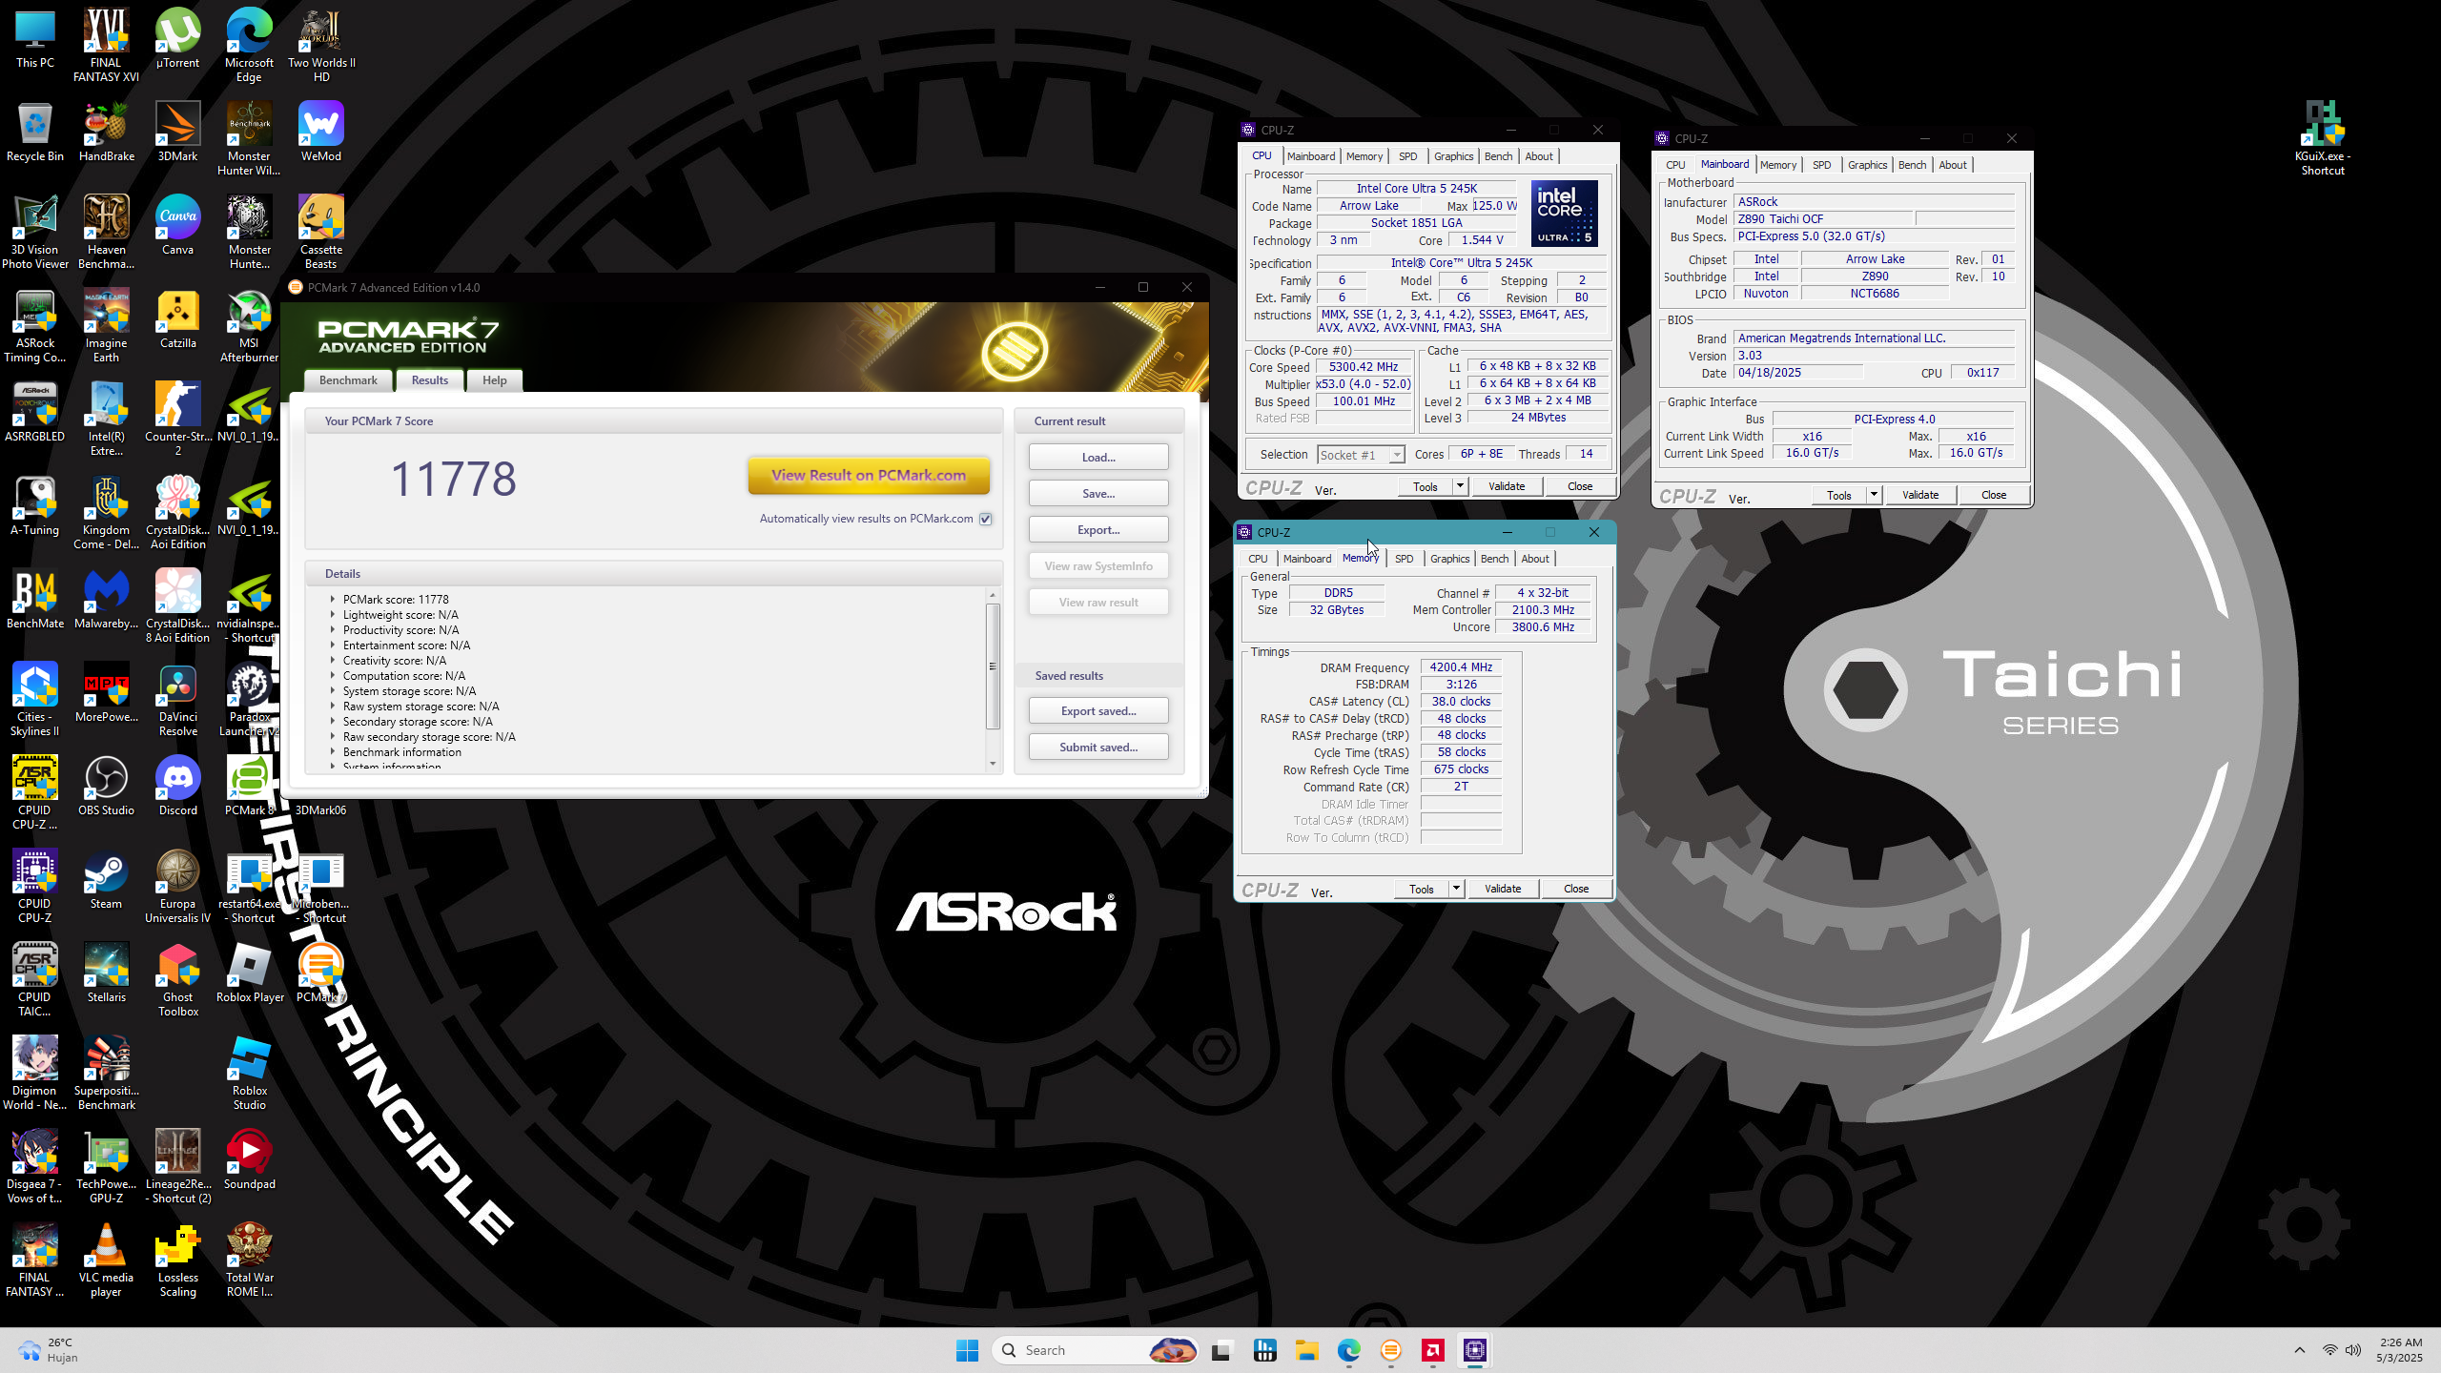This screenshot has width=2441, height=1373.
Task: Open the 3DMark desktop icon
Action: tap(177, 132)
